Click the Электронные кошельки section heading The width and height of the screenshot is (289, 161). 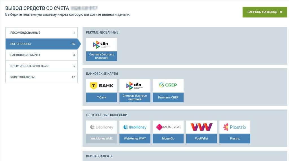click(107, 115)
